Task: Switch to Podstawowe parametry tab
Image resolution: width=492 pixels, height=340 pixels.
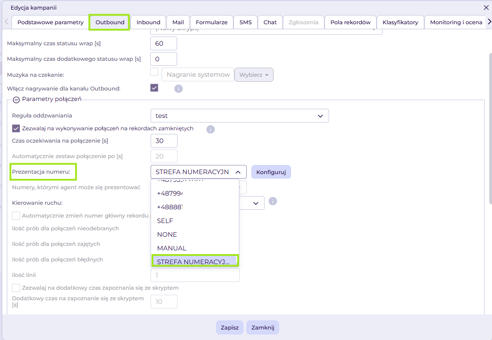Action: tap(50, 22)
